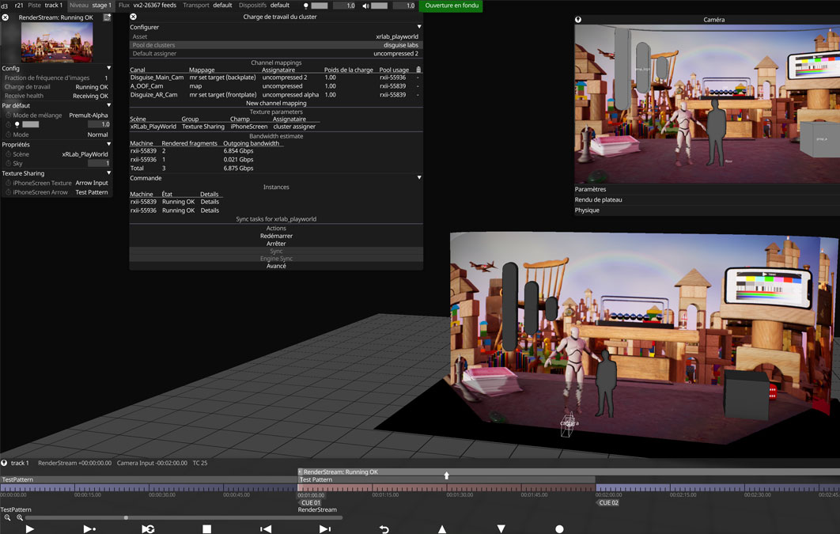840x534 pixels.
Task: Toggle keyframe clock beside Scène property
Action: (9, 154)
